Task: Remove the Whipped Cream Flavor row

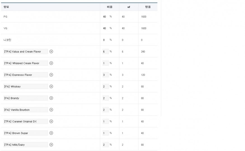Action: tap(51, 63)
